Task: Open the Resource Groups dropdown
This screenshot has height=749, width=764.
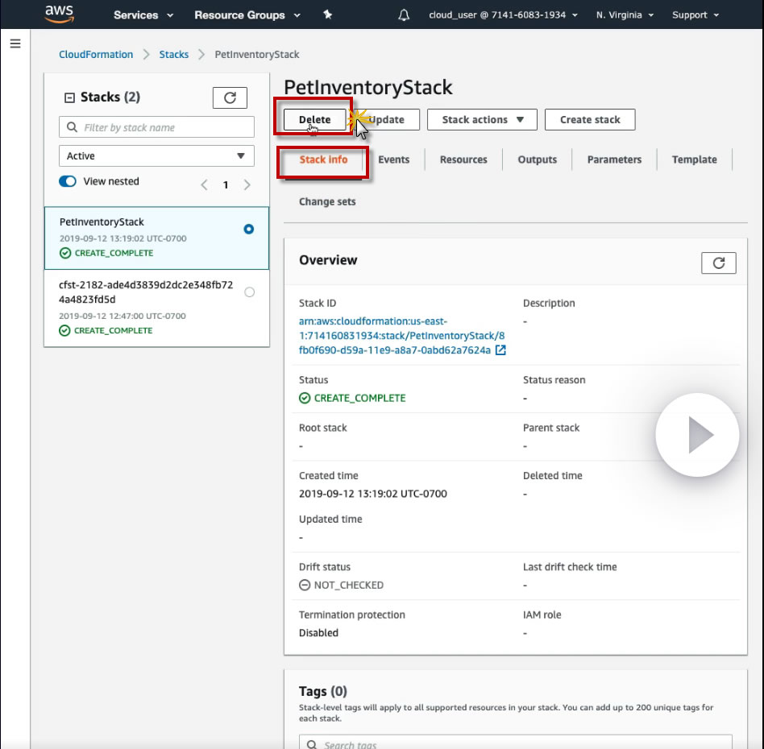Action: click(x=247, y=14)
